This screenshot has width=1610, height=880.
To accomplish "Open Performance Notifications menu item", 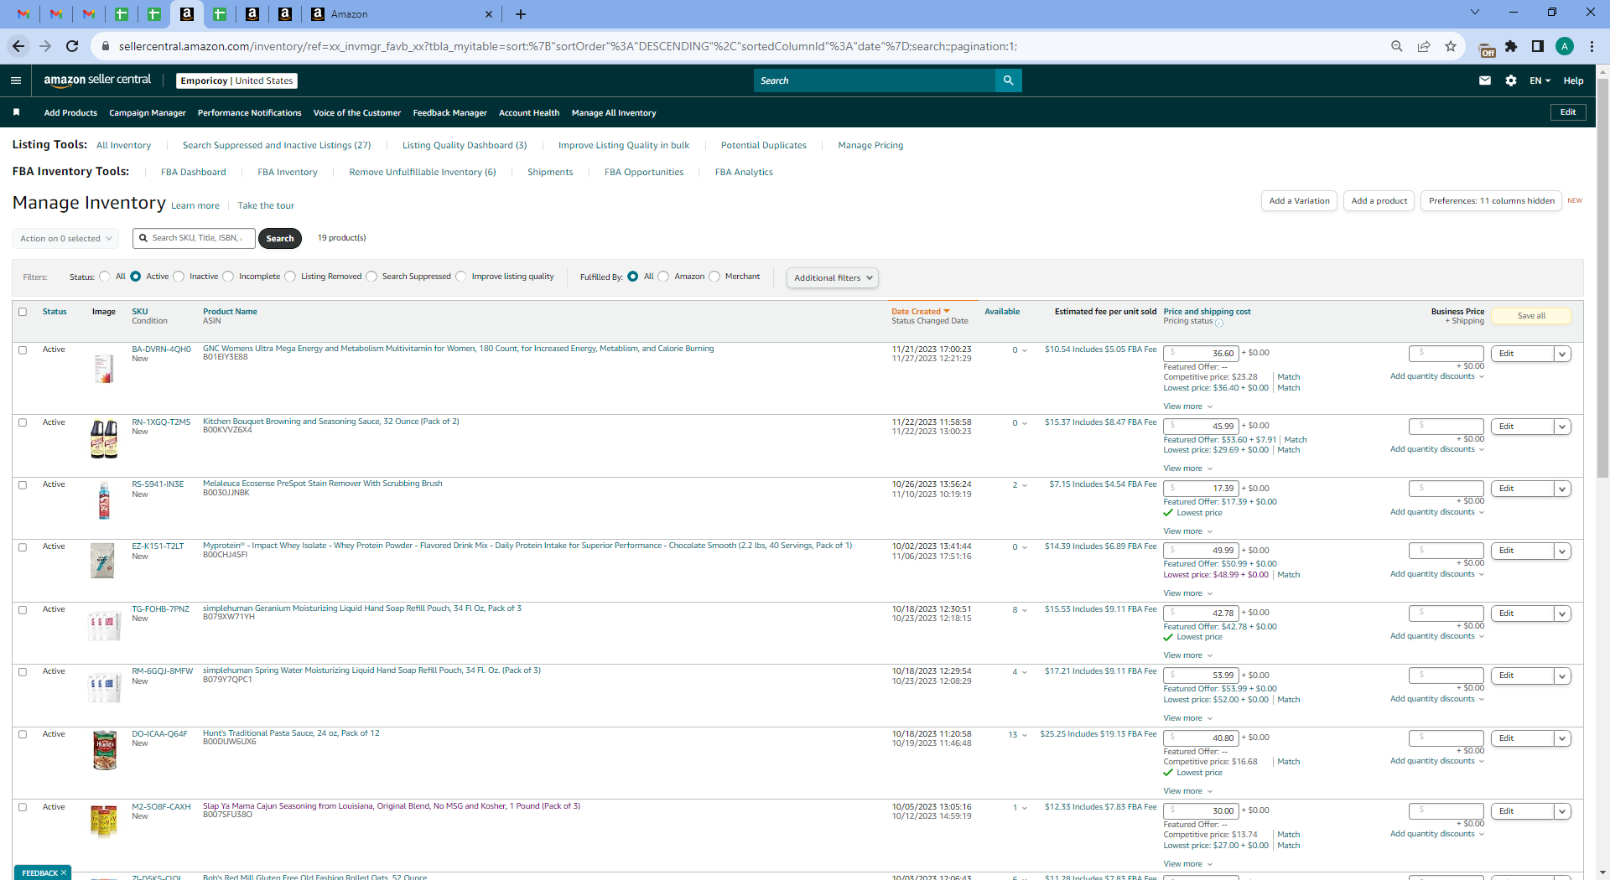I will [249, 113].
